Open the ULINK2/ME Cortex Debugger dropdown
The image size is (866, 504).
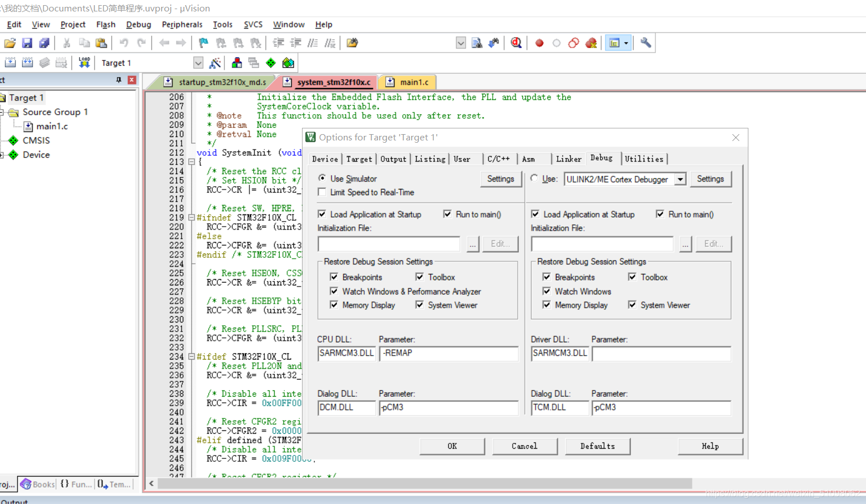click(x=680, y=179)
